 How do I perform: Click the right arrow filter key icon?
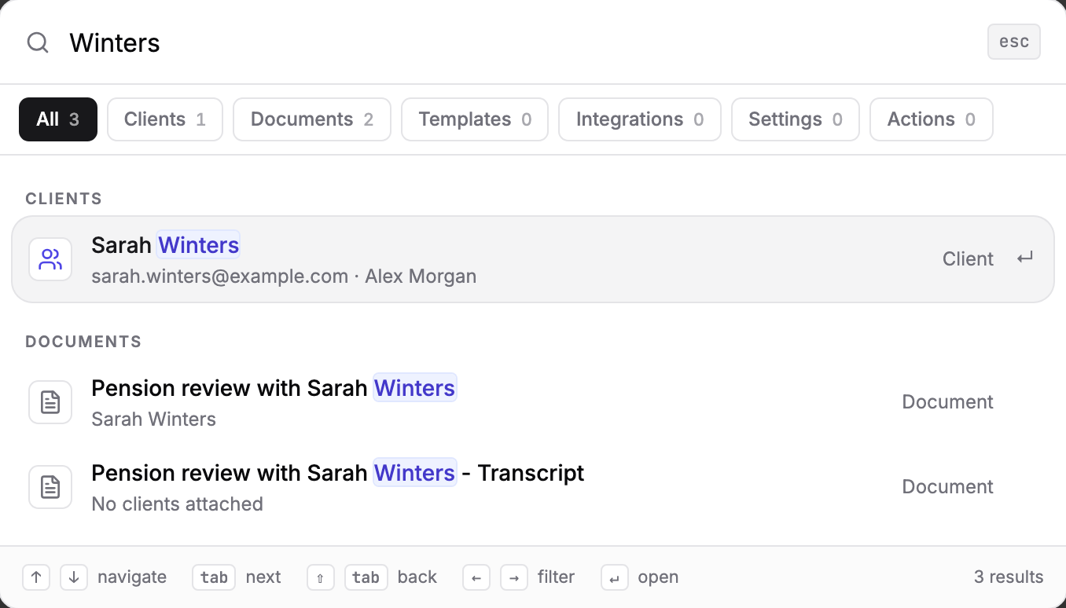click(514, 577)
